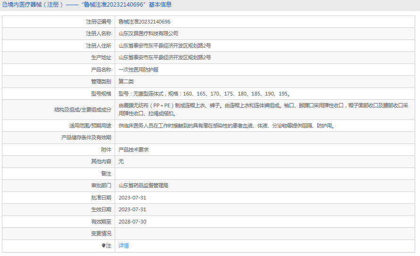Click the 生效日期 label
This screenshot has height=256, width=420.
coord(101,209)
